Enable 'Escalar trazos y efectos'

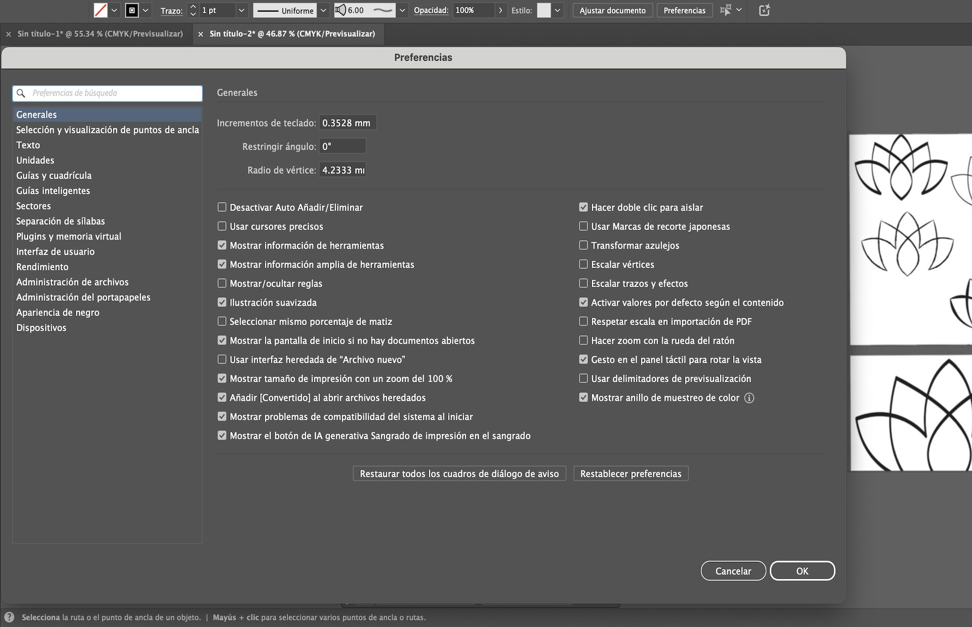pos(583,283)
